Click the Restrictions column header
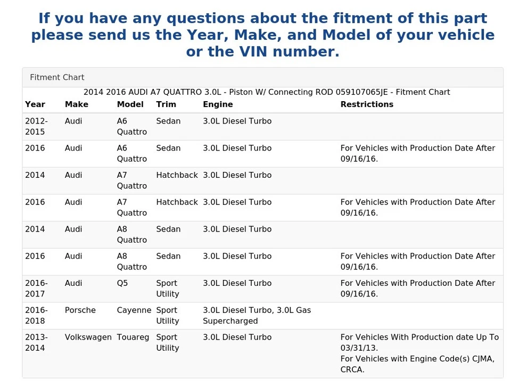The image size is (511, 388). [x=367, y=104]
